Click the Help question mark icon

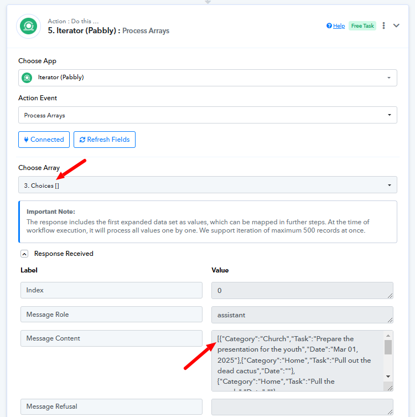329,26
